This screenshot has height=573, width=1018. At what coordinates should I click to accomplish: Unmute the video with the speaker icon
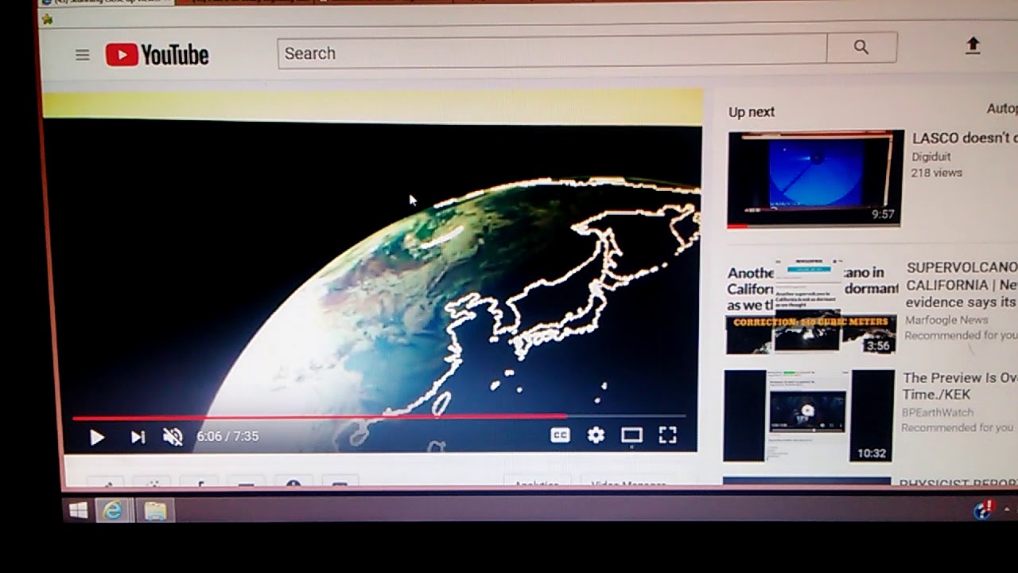click(173, 436)
